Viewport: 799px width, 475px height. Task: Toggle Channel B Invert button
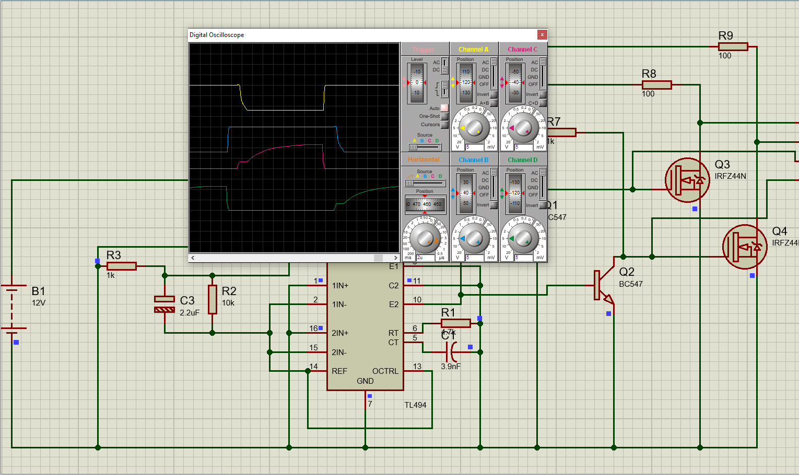494,205
